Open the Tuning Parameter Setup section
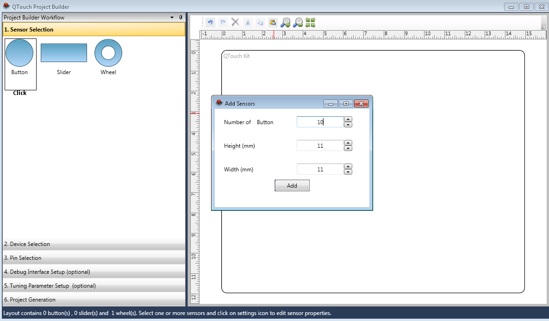This screenshot has height=321, width=549. tap(94, 286)
